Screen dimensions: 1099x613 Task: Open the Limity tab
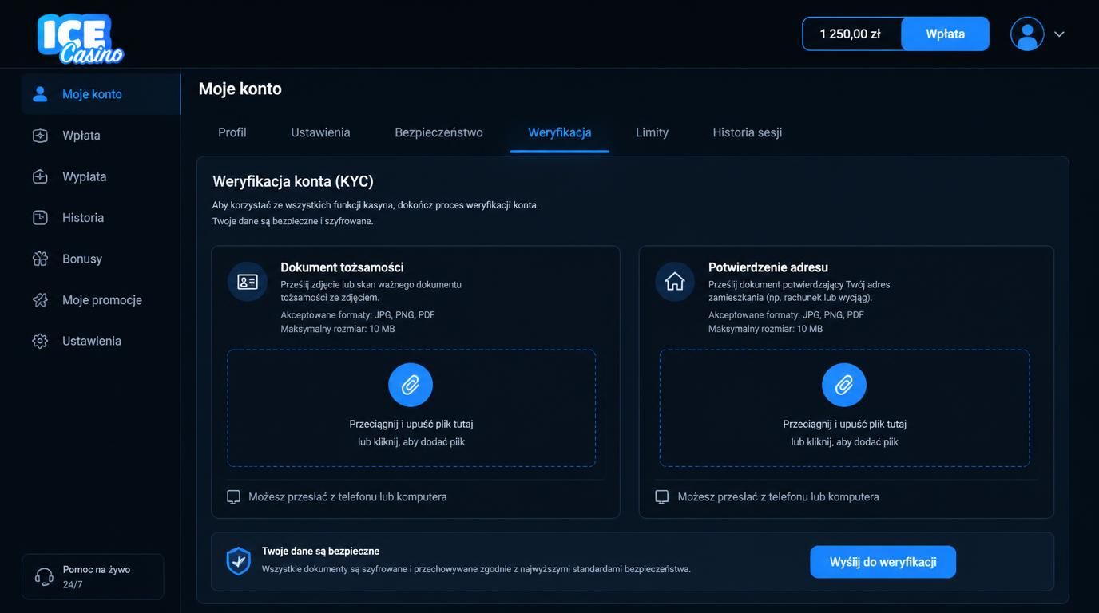[652, 132]
